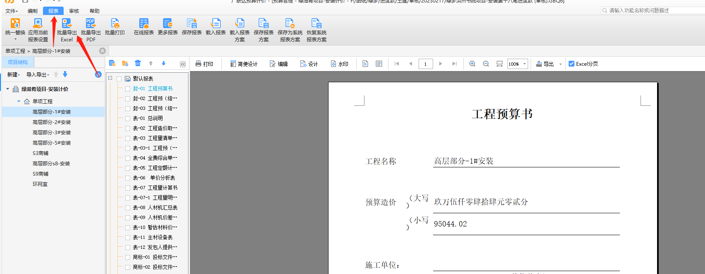
Task: Collapse the ribbon with the round chevron button
Action: [x=102, y=51]
